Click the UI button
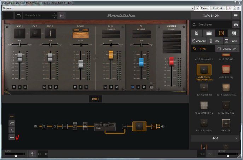This screenshot has width=243, height=160. tap(229, 8)
